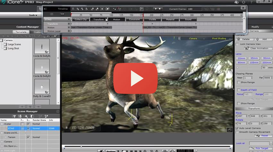Image resolution: width=273 pixels, height=152 pixels.
Task: Select the 35mm lens preset
Action: point(254,58)
